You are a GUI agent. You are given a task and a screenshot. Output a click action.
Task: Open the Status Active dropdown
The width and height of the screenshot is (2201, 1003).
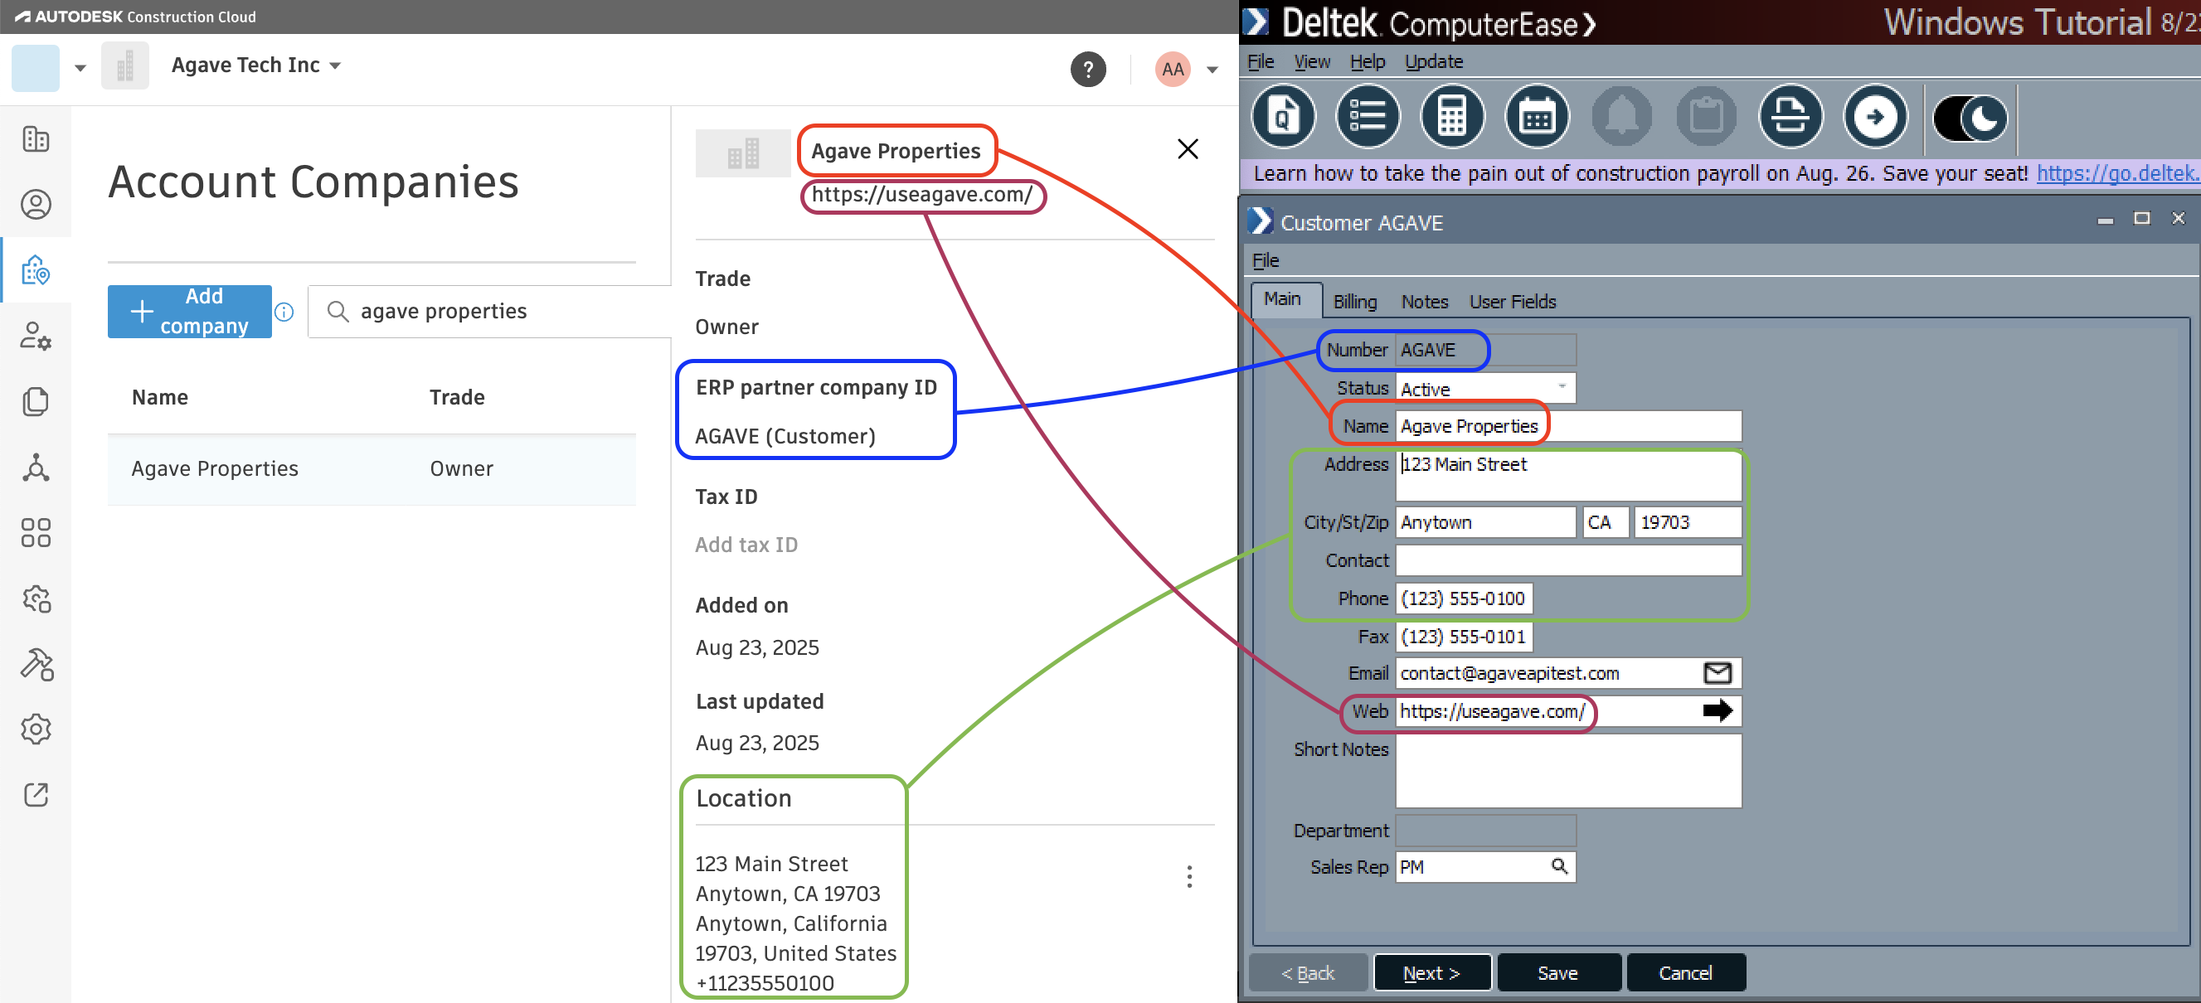[x=1486, y=389]
